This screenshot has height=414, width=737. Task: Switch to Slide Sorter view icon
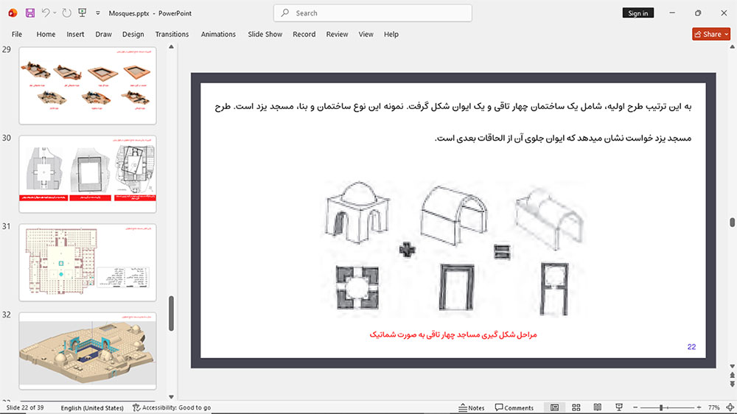(576, 407)
